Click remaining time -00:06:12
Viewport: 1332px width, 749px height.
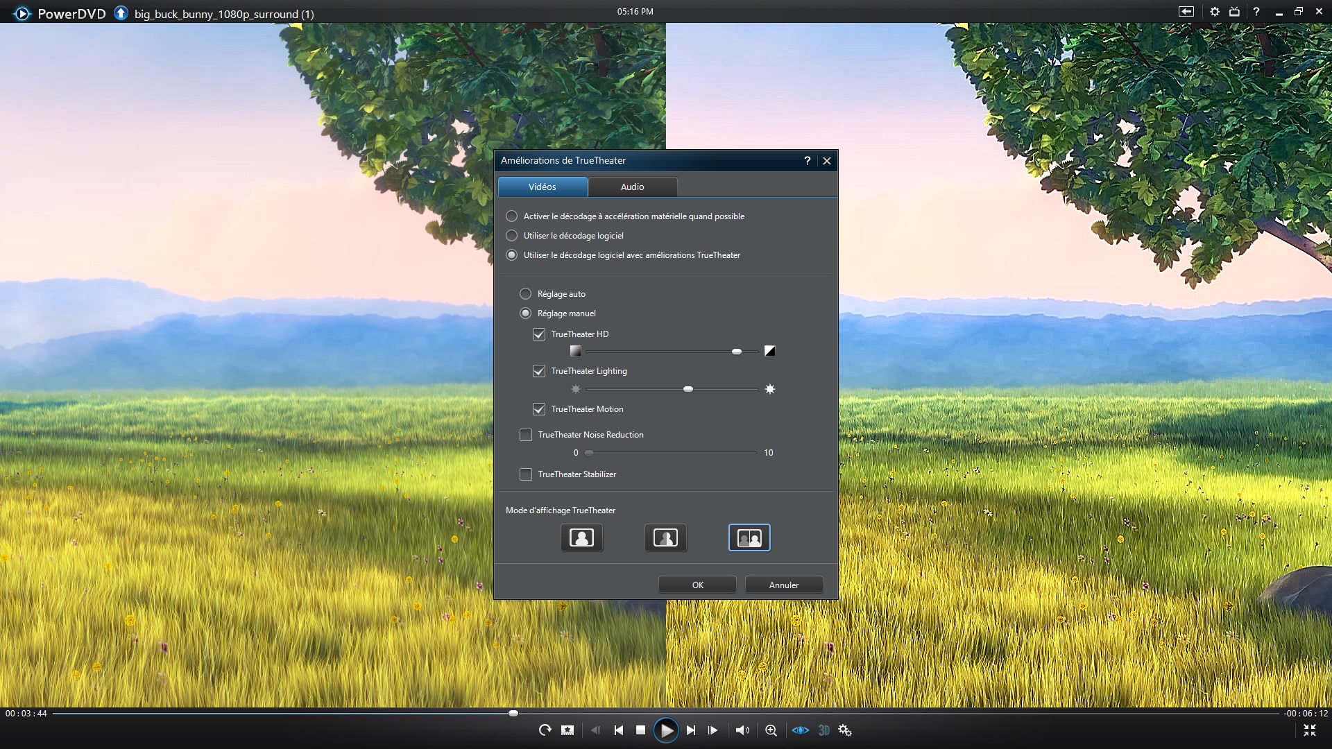tap(1306, 713)
